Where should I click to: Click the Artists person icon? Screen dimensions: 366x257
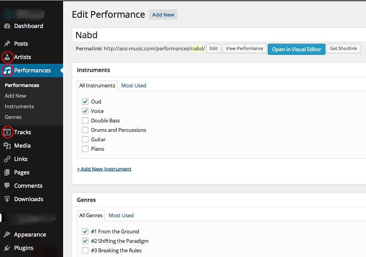(7, 57)
